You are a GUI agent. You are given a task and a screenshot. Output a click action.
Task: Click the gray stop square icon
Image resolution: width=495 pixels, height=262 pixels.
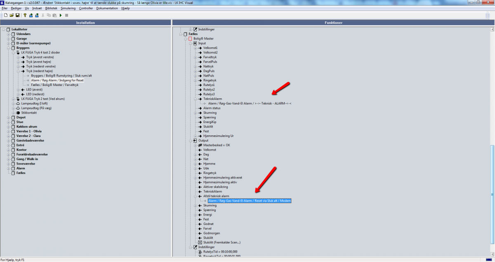point(66,15)
